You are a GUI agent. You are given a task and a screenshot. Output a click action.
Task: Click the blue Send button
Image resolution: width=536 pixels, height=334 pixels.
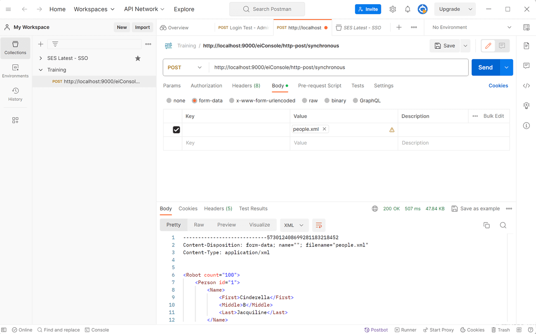[485, 67]
